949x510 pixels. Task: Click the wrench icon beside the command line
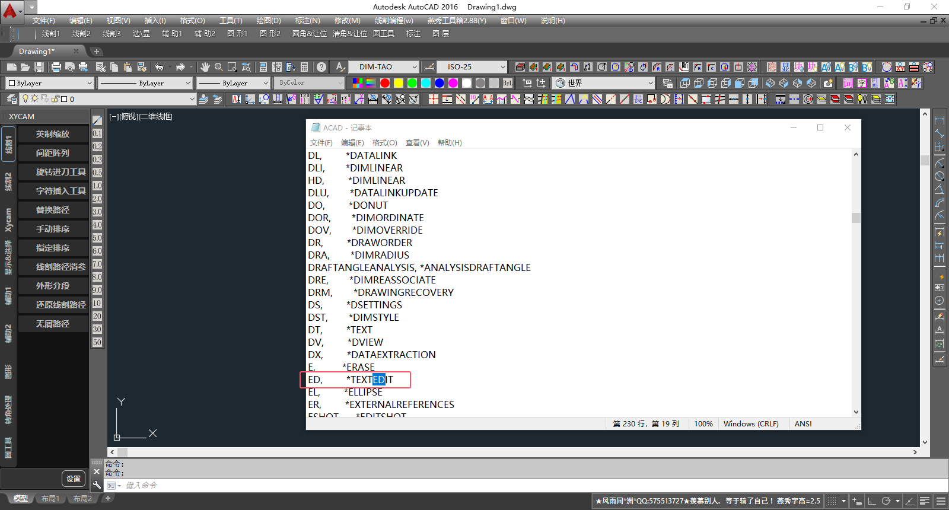tap(97, 485)
